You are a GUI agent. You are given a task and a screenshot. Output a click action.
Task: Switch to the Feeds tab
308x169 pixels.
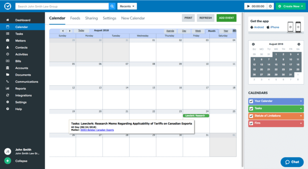[x=75, y=18]
